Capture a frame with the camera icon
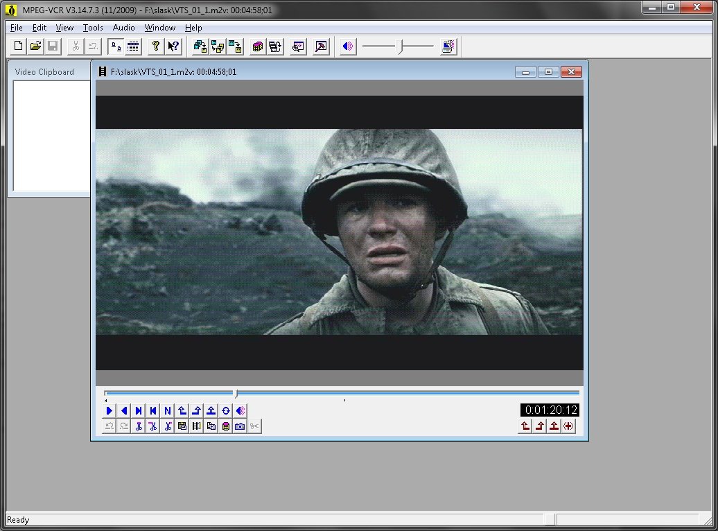Image resolution: width=718 pixels, height=531 pixels. point(240,426)
